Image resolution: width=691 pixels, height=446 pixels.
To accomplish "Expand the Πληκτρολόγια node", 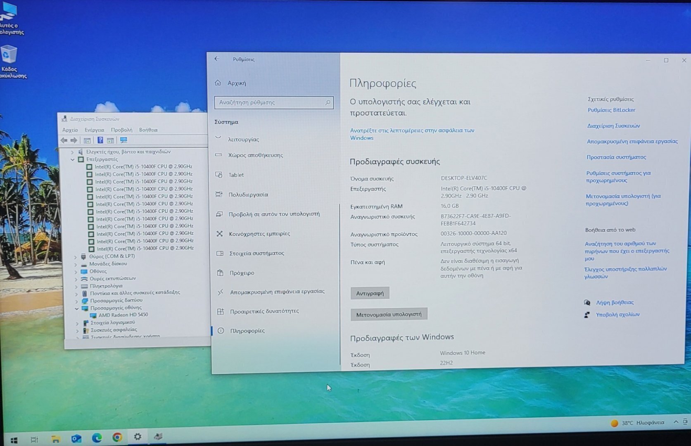I will [76, 286].
